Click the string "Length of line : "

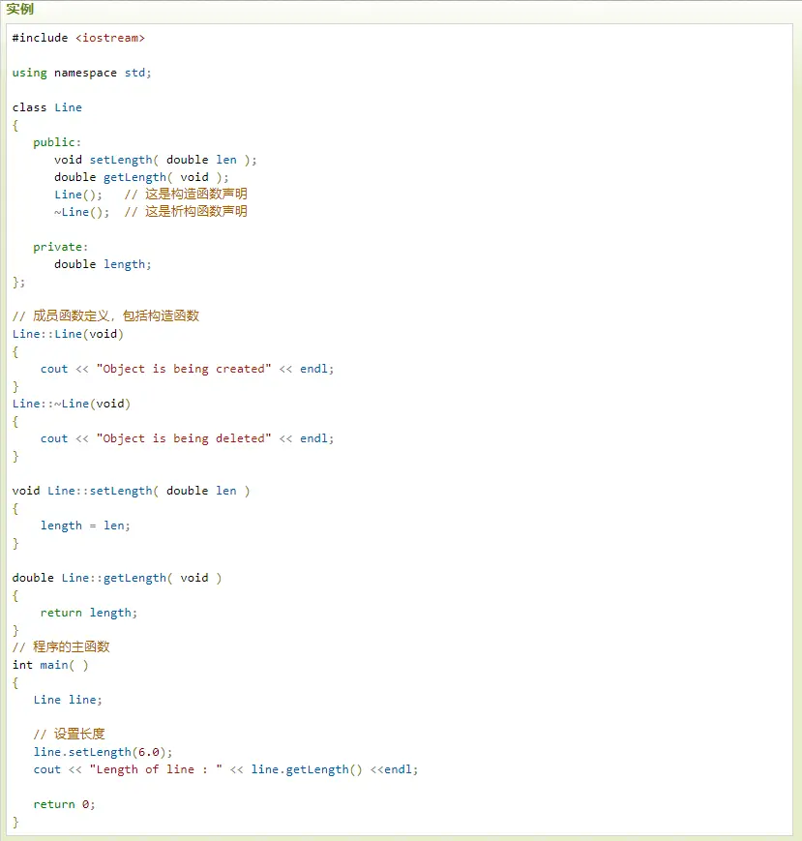point(156,769)
